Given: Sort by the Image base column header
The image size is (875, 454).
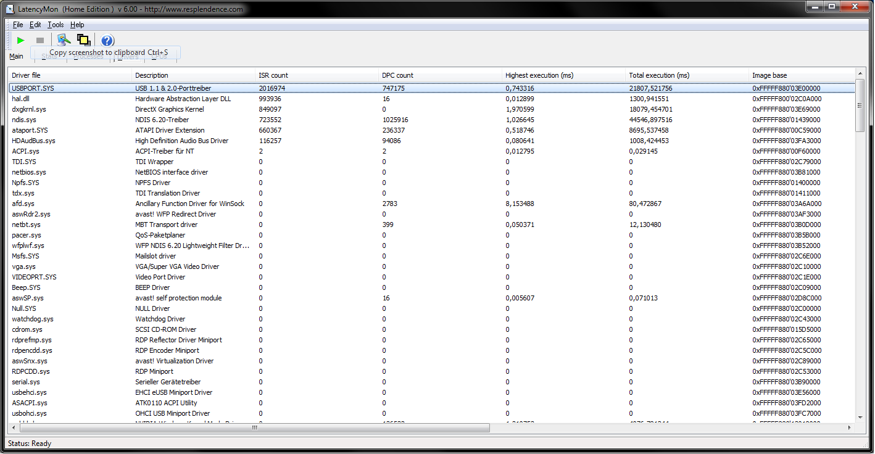Looking at the screenshot, I should pyautogui.click(x=802, y=75).
